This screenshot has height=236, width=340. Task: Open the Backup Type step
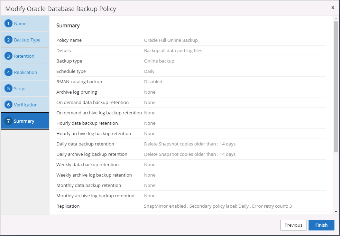coord(27,40)
